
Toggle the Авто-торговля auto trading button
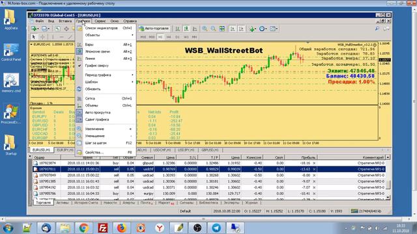point(154,29)
